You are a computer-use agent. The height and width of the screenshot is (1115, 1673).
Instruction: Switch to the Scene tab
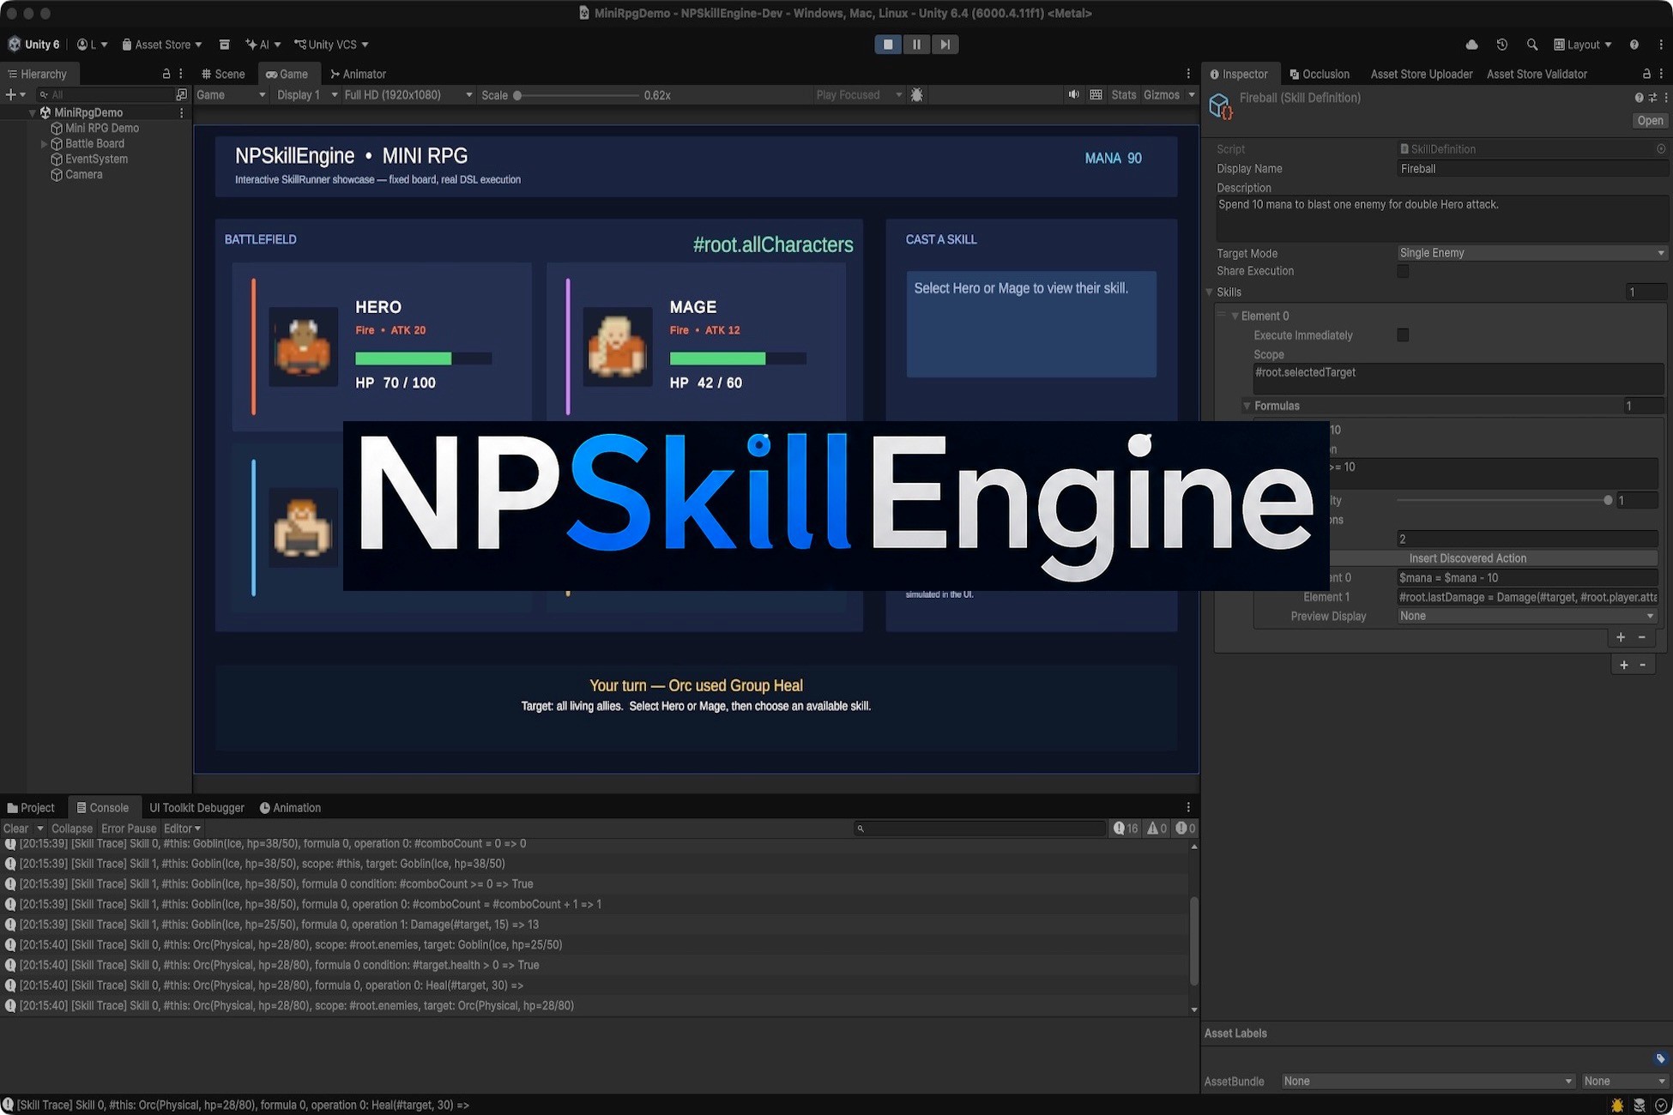(223, 75)
